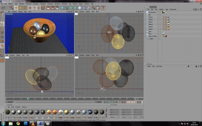This screenshot has height=126, width=202.
Task: Activate the Rotate tool
Action: (x=25, y=8)
